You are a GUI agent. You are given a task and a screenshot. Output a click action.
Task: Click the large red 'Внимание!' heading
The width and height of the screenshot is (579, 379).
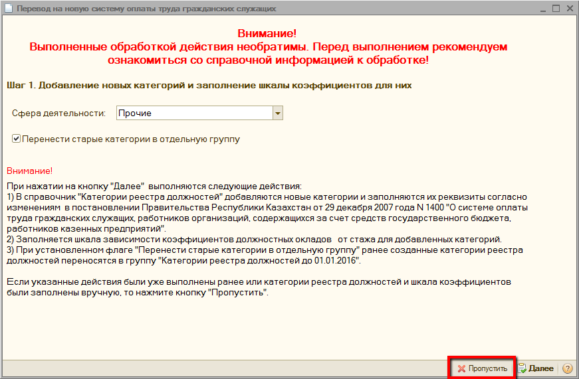[267, 34]
